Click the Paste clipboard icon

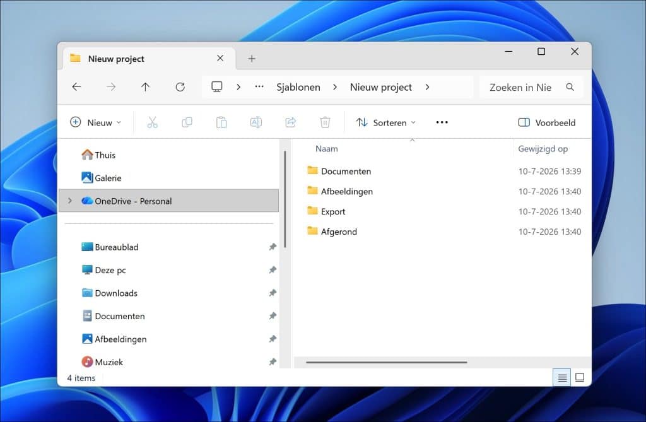pos(221,122)
